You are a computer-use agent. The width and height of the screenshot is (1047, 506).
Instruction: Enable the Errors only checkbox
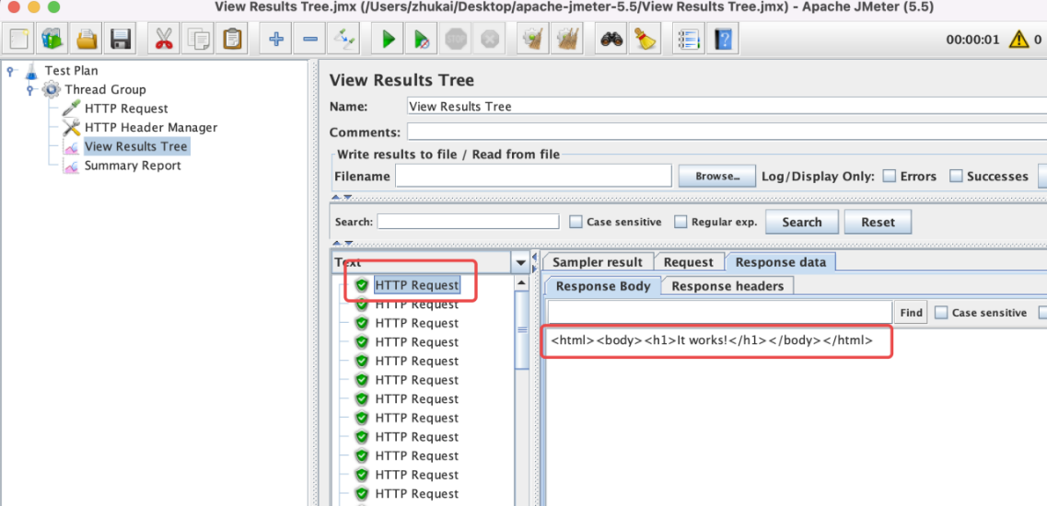coord(890,177)
